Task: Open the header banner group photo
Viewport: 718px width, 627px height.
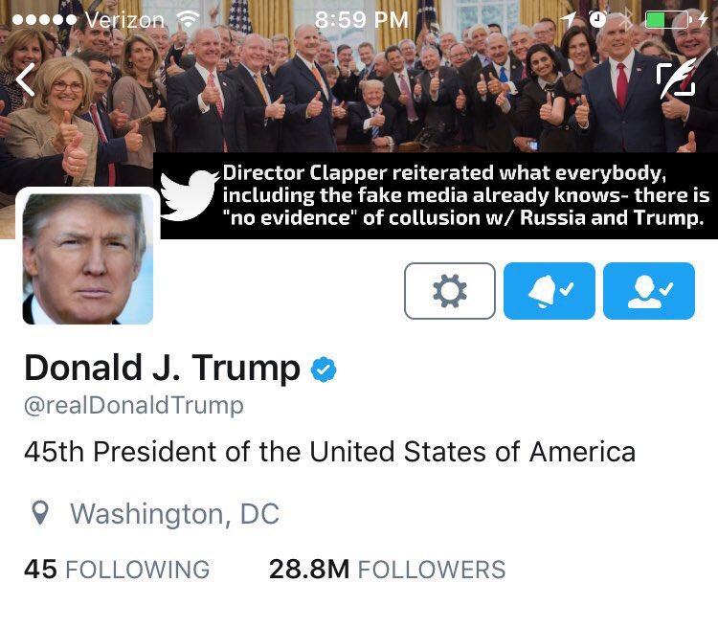Action: [359, 76]
